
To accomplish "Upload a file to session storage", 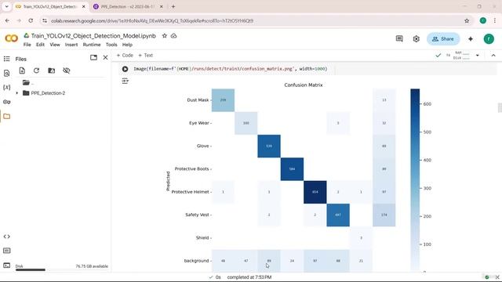I will point(22,70).
